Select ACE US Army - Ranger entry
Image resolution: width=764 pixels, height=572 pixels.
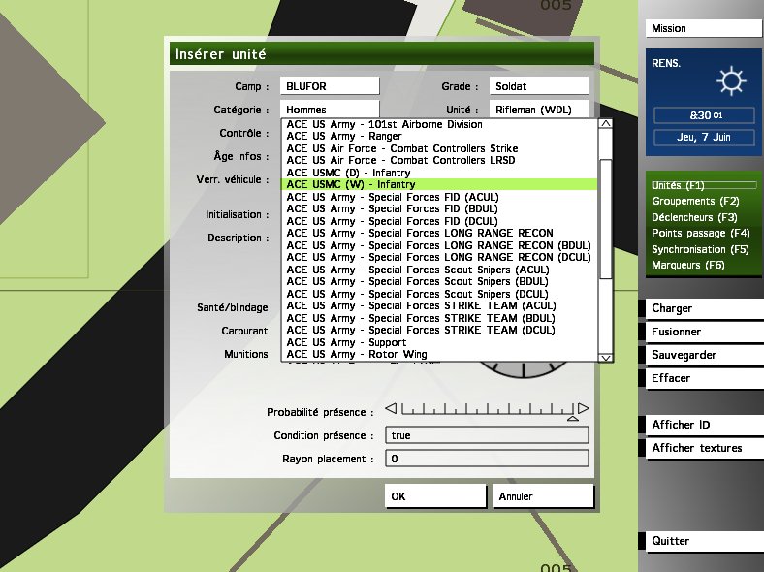point(439,136)
